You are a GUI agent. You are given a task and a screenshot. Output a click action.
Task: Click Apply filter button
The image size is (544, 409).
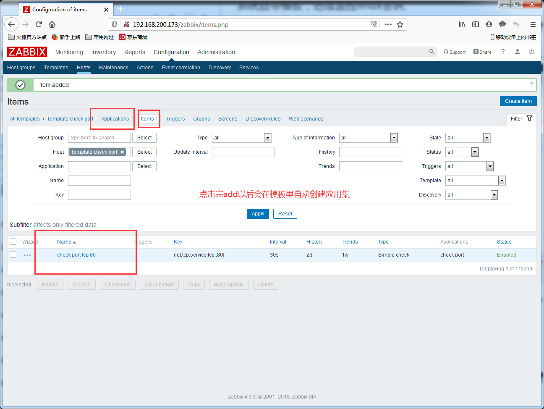258,214
